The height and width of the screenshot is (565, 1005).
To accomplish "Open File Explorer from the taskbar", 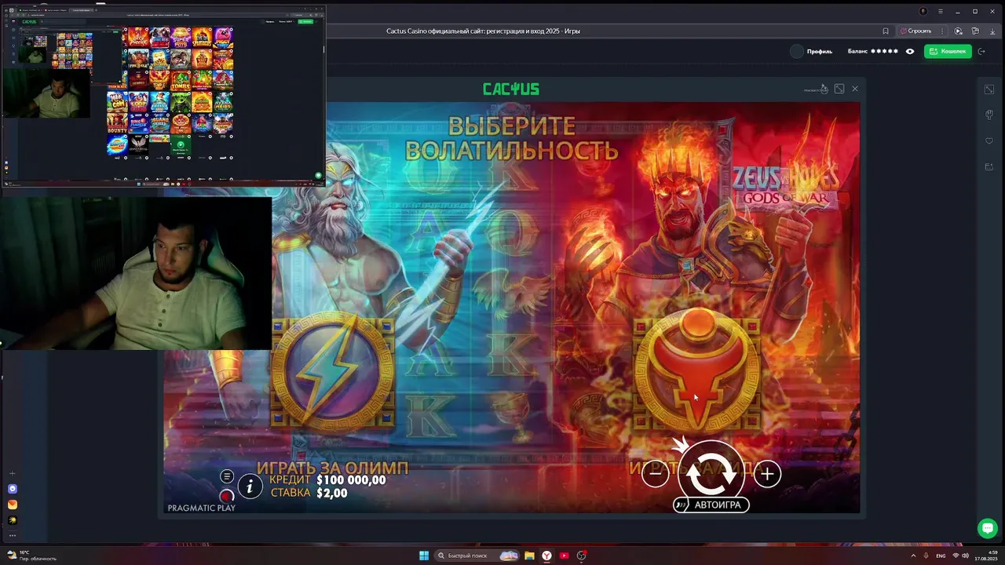I will click(529, 556).
